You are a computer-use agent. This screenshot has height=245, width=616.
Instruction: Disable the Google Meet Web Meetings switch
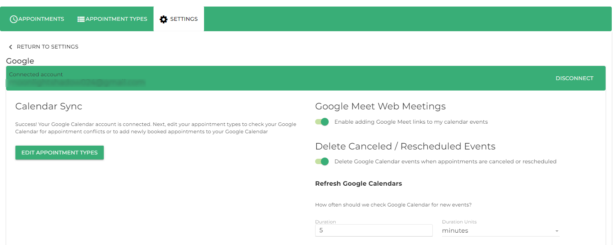322,122
